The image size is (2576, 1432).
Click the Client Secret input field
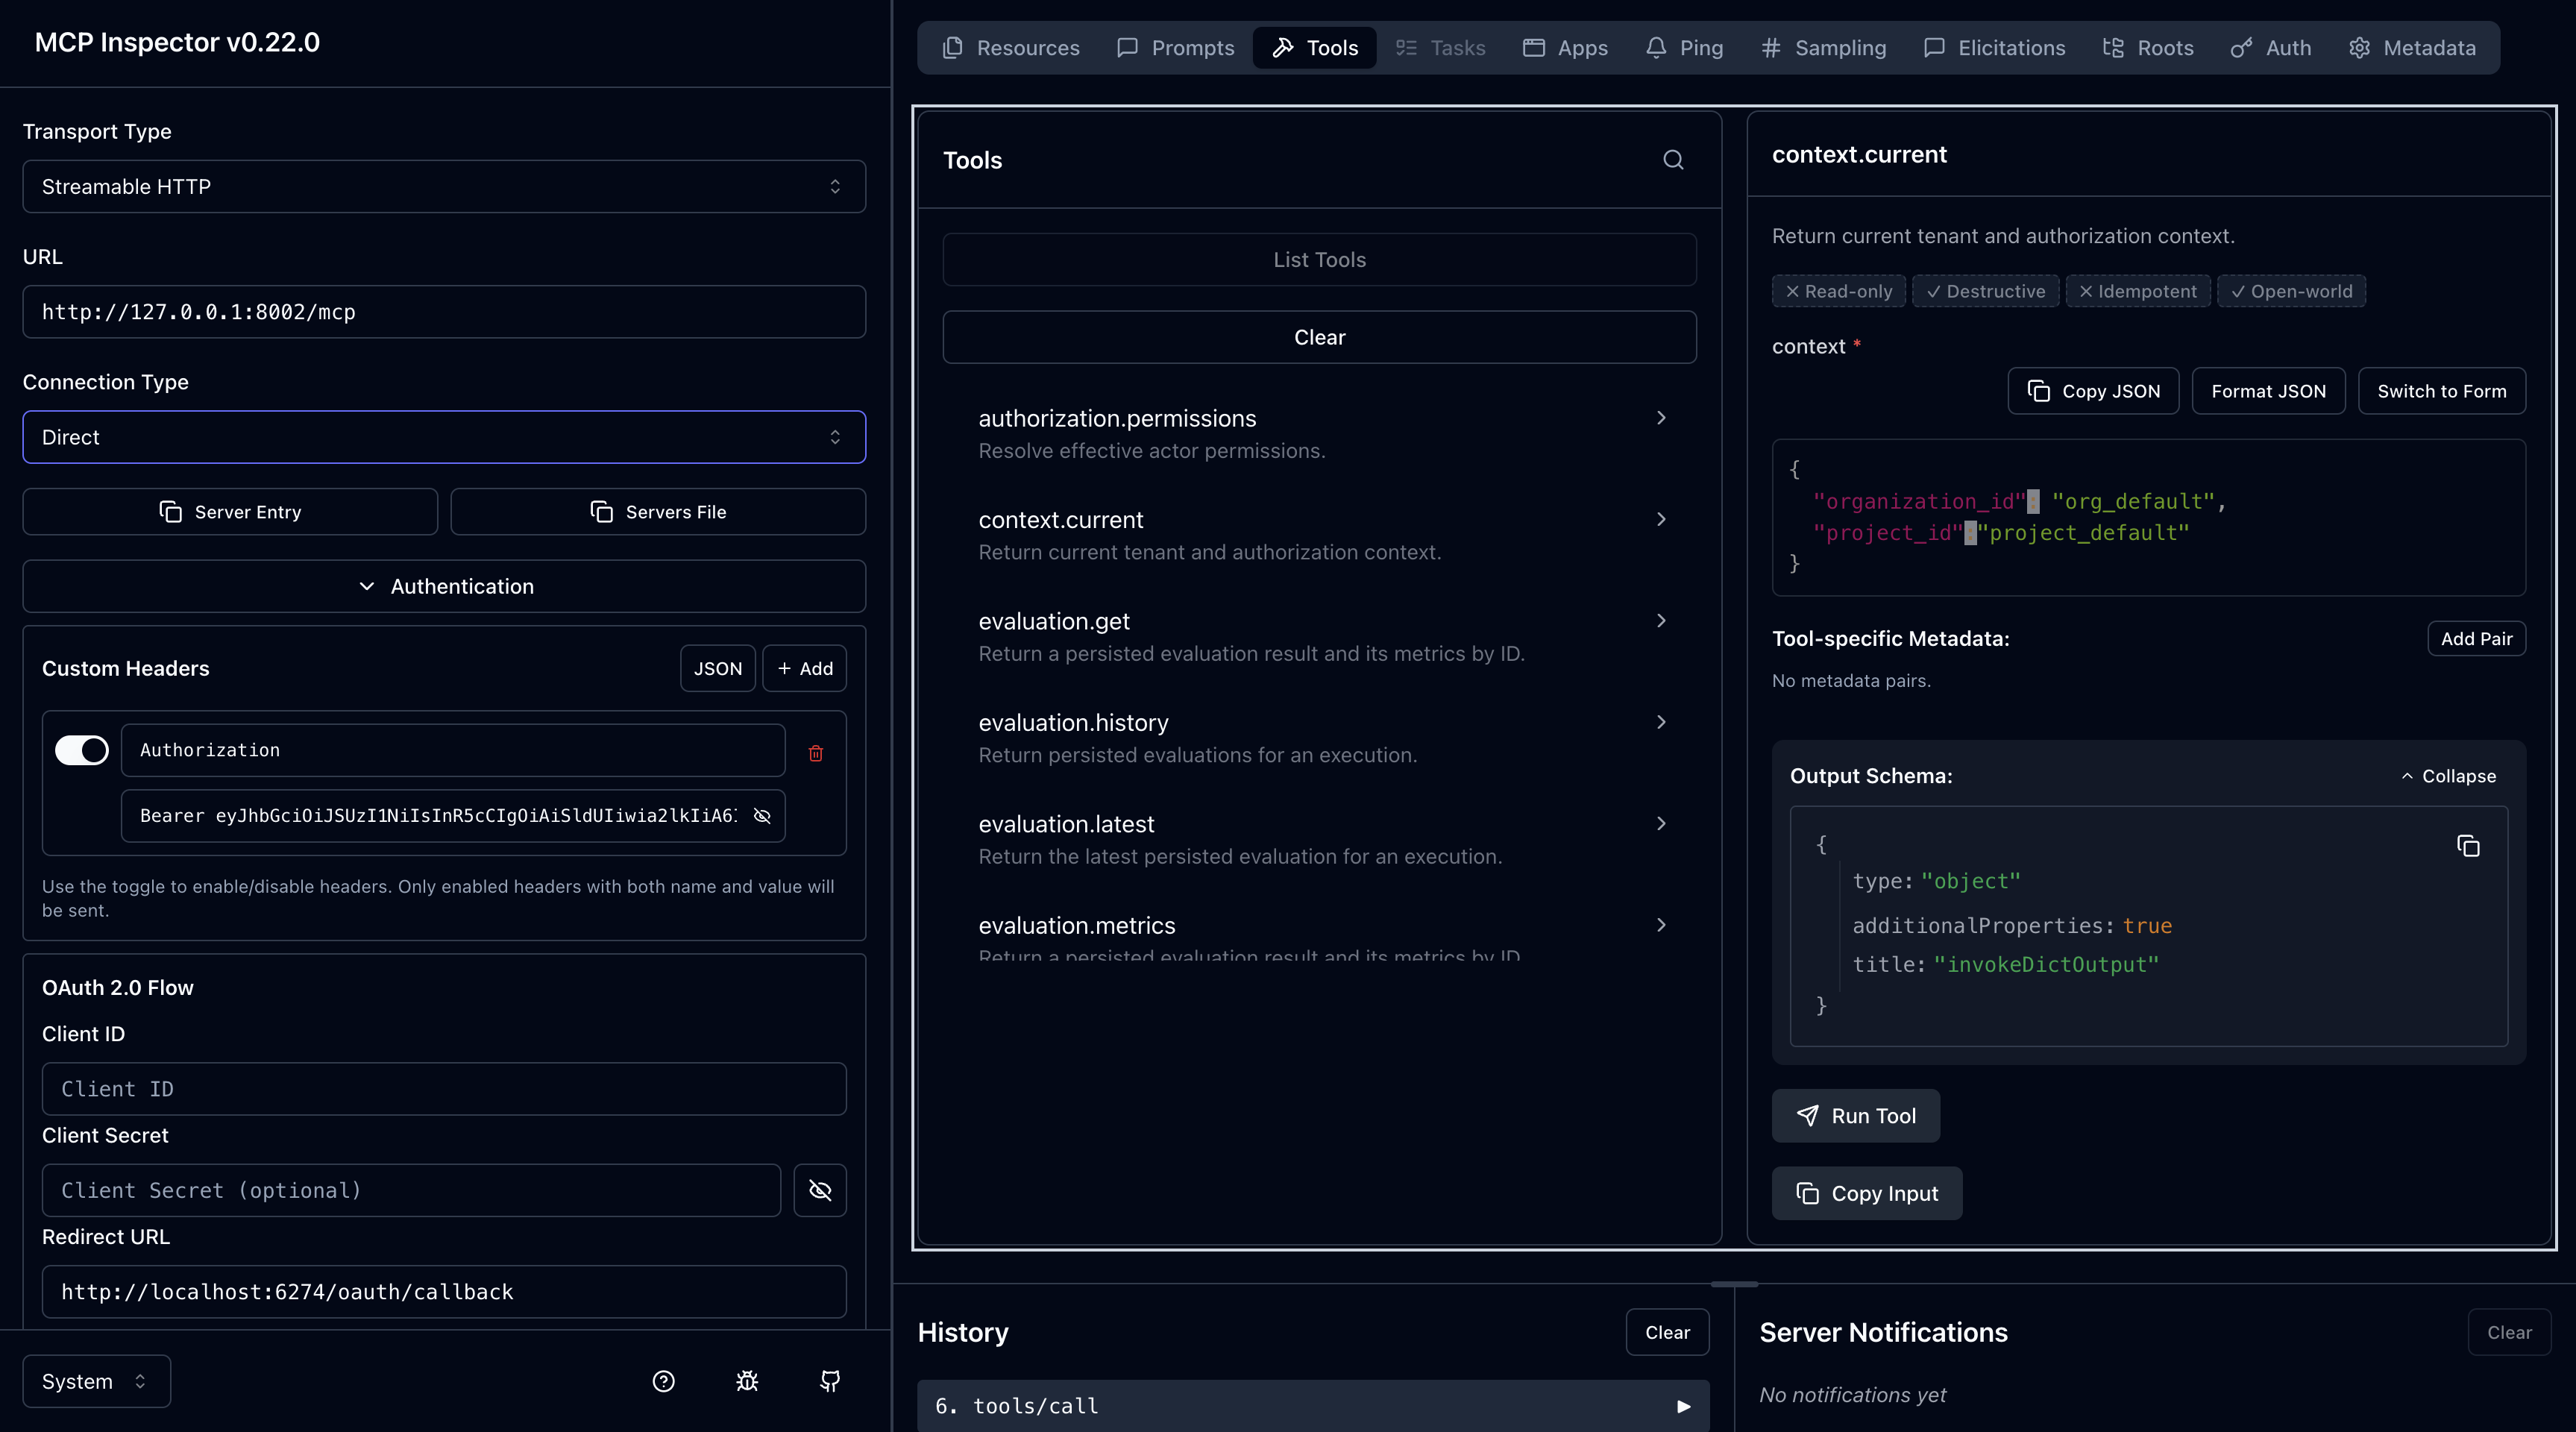coord(411,1190)
